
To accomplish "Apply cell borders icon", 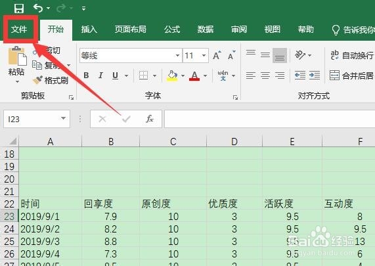I will [143, 76].
